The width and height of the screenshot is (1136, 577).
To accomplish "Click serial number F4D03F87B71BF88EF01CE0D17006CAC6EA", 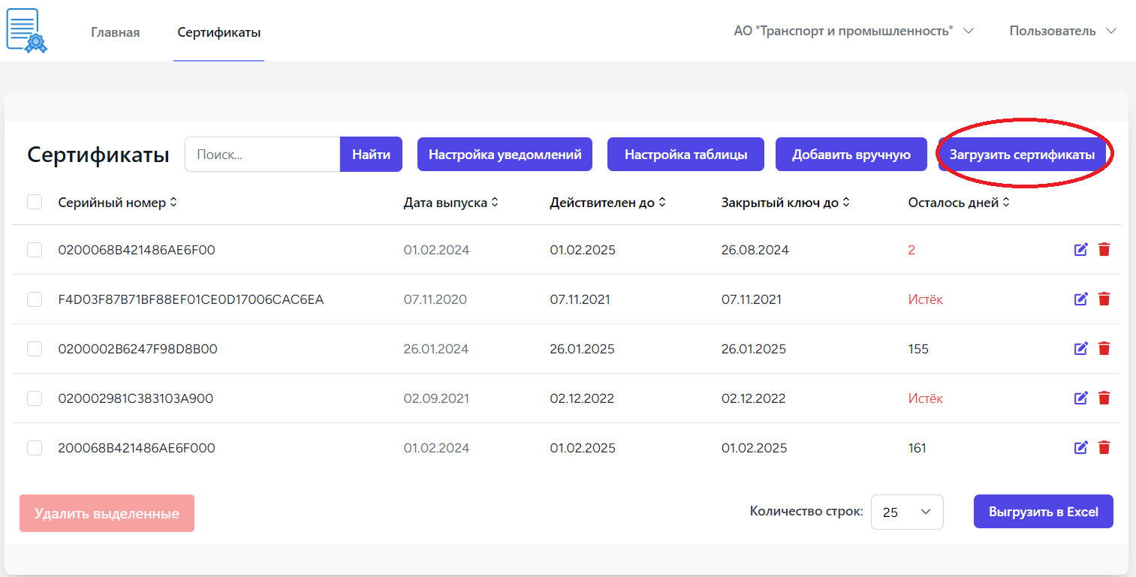I will (x=191, y=299).
